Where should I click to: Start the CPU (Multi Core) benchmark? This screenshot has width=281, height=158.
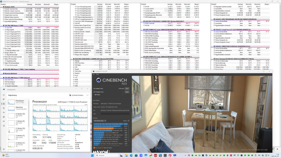click(x=127, y=88)
